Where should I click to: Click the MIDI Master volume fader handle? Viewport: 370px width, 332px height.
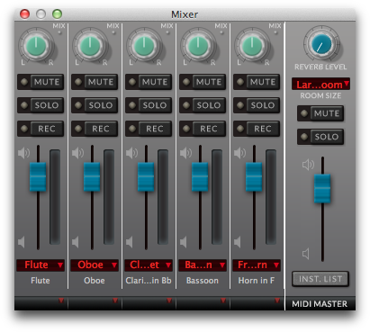coord(322,188)
